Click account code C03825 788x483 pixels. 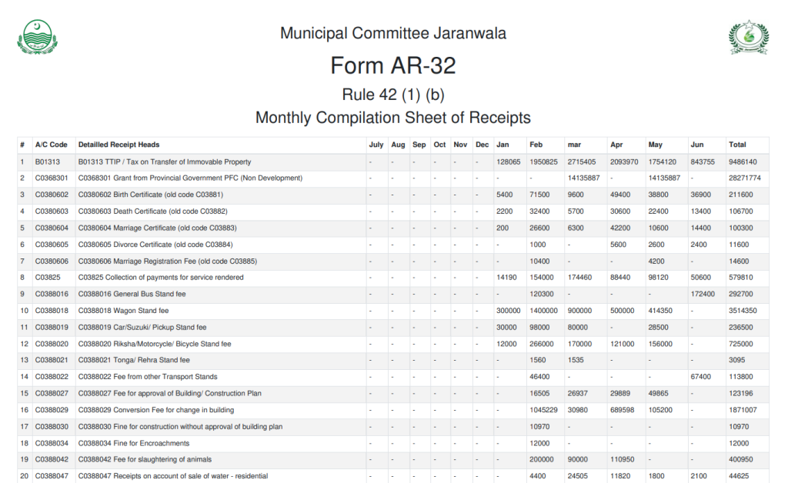[x=47, y=278]
